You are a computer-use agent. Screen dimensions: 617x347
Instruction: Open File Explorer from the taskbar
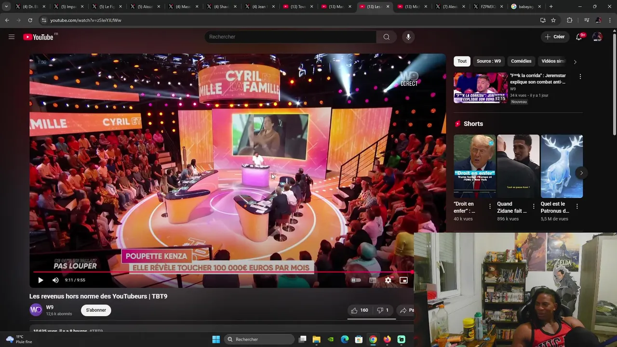pos(317,339)
